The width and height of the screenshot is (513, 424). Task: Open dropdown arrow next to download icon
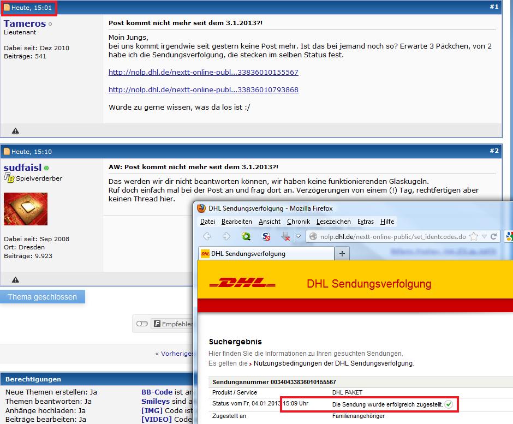[x=298, y=236]
